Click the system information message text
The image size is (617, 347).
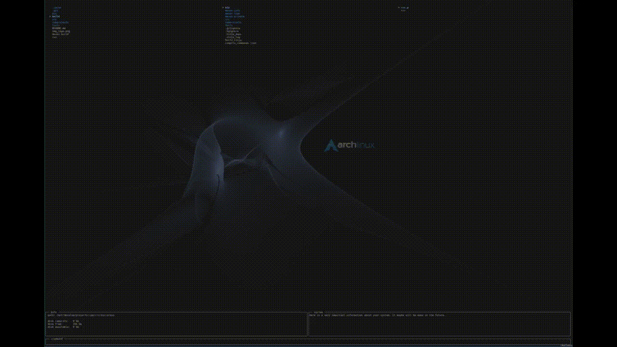click(377, 315)
